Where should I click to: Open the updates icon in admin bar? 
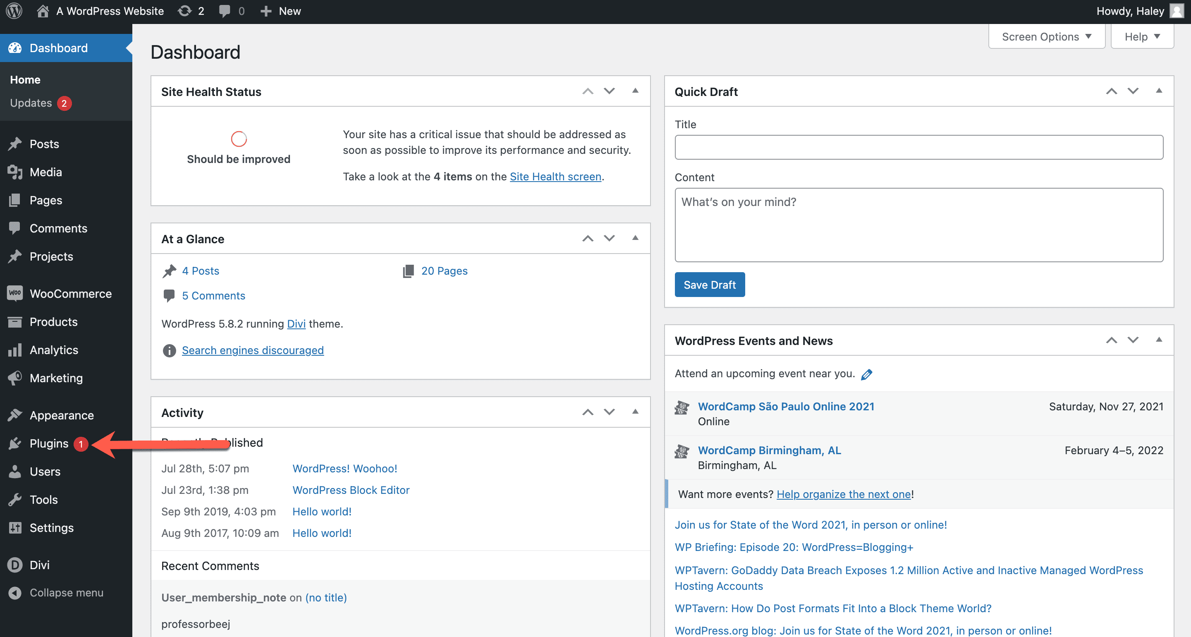click(x=185, y=11)
